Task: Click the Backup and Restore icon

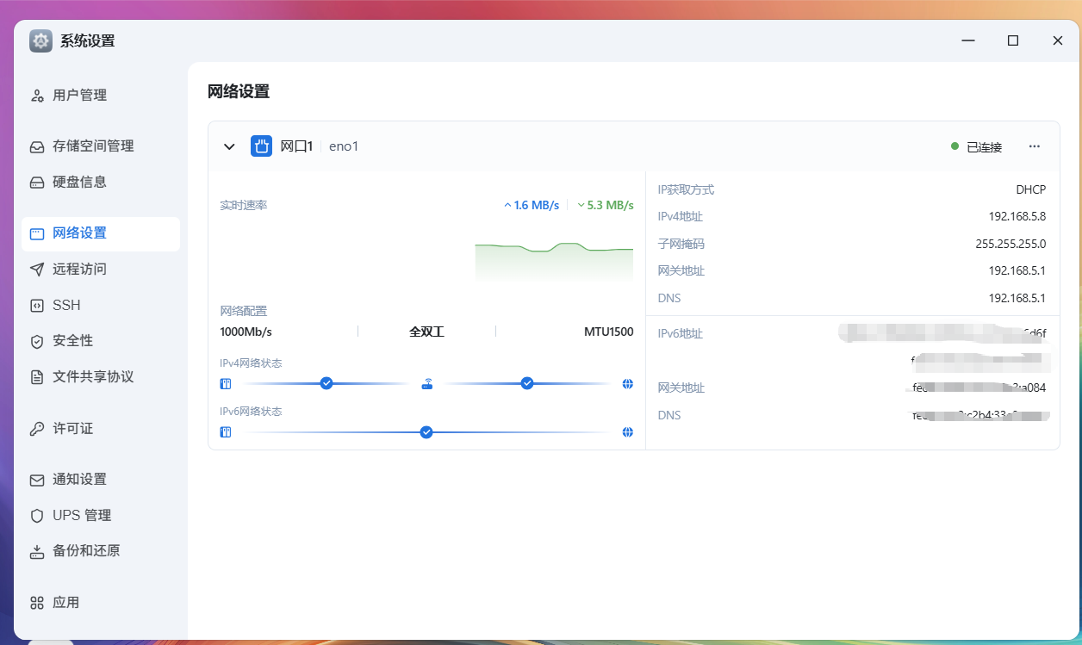Action: click(37, 551)
